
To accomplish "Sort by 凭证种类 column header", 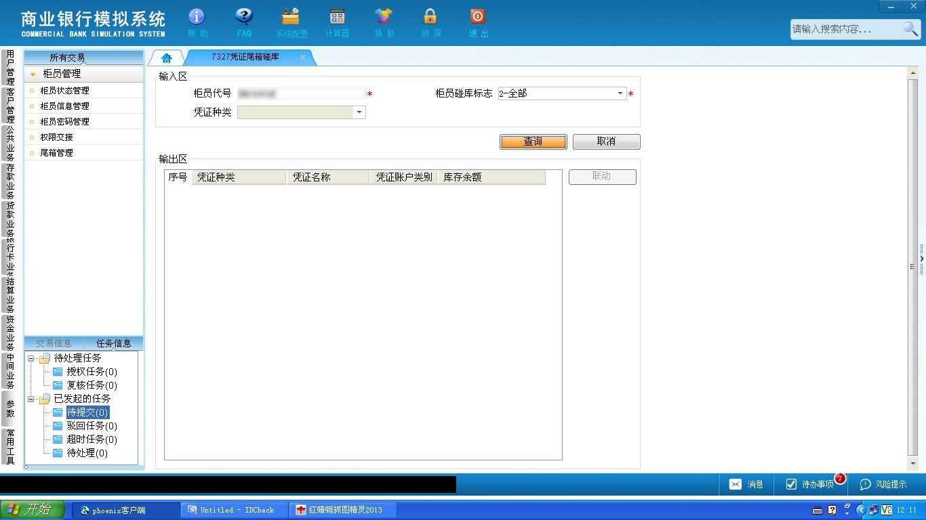I will point(239,177).
